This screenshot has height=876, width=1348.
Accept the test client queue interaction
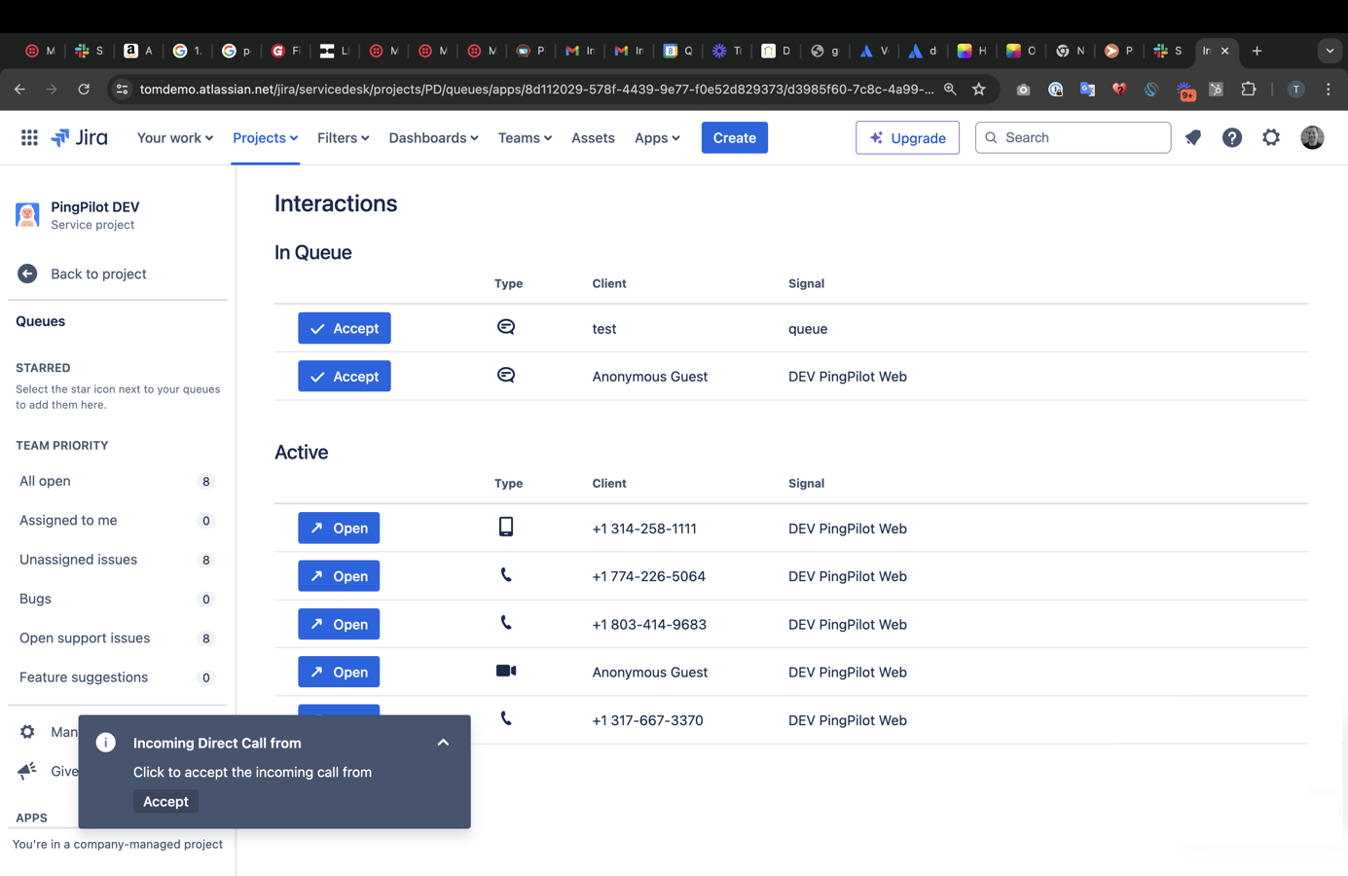(x=345, y=329)
